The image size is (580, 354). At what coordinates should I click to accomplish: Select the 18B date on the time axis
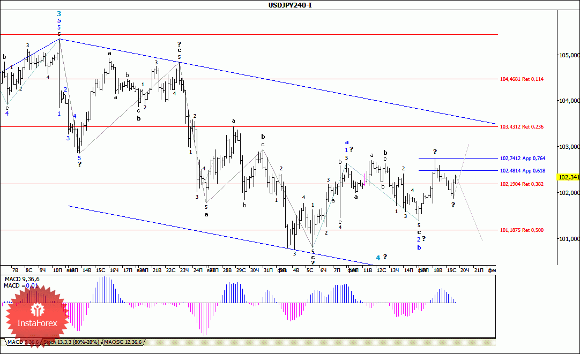(437, 270)
